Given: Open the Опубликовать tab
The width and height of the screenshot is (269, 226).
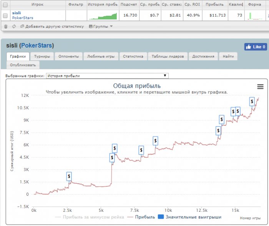Looking at the screenshot, I should (x=23, y=65).
